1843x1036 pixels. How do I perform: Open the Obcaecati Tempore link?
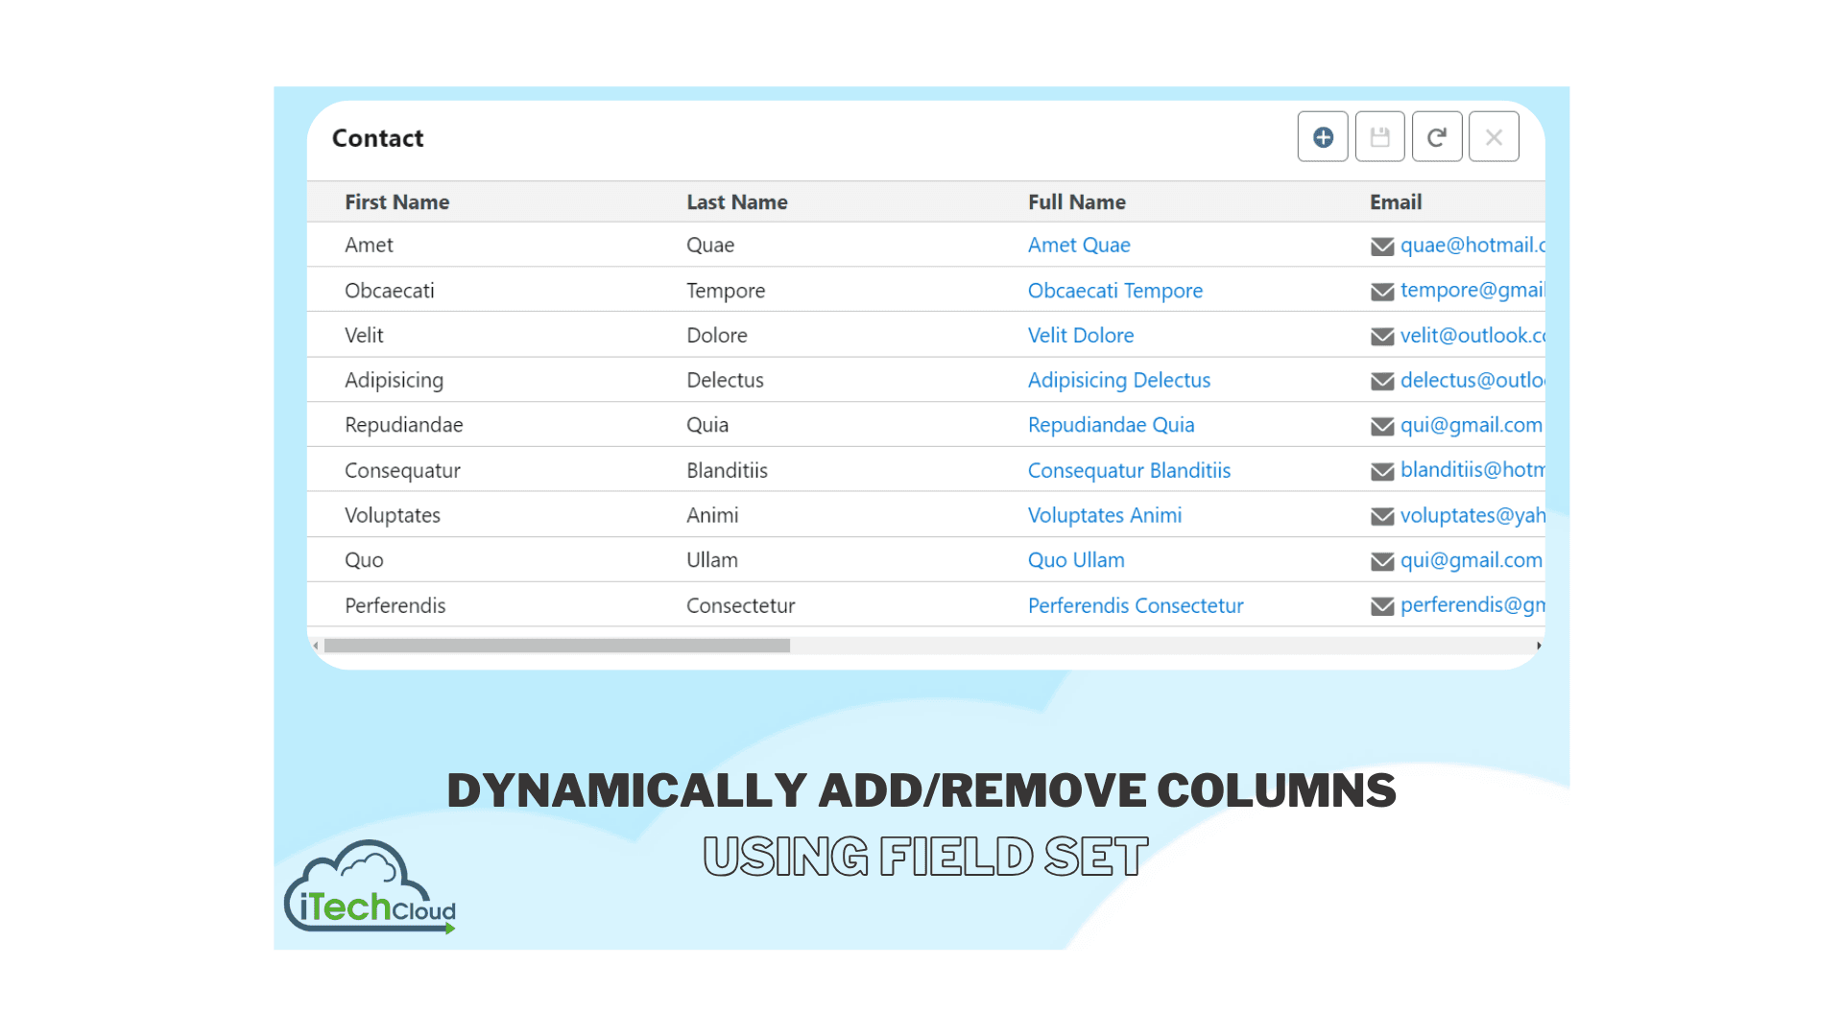(x=1115, y=291)
